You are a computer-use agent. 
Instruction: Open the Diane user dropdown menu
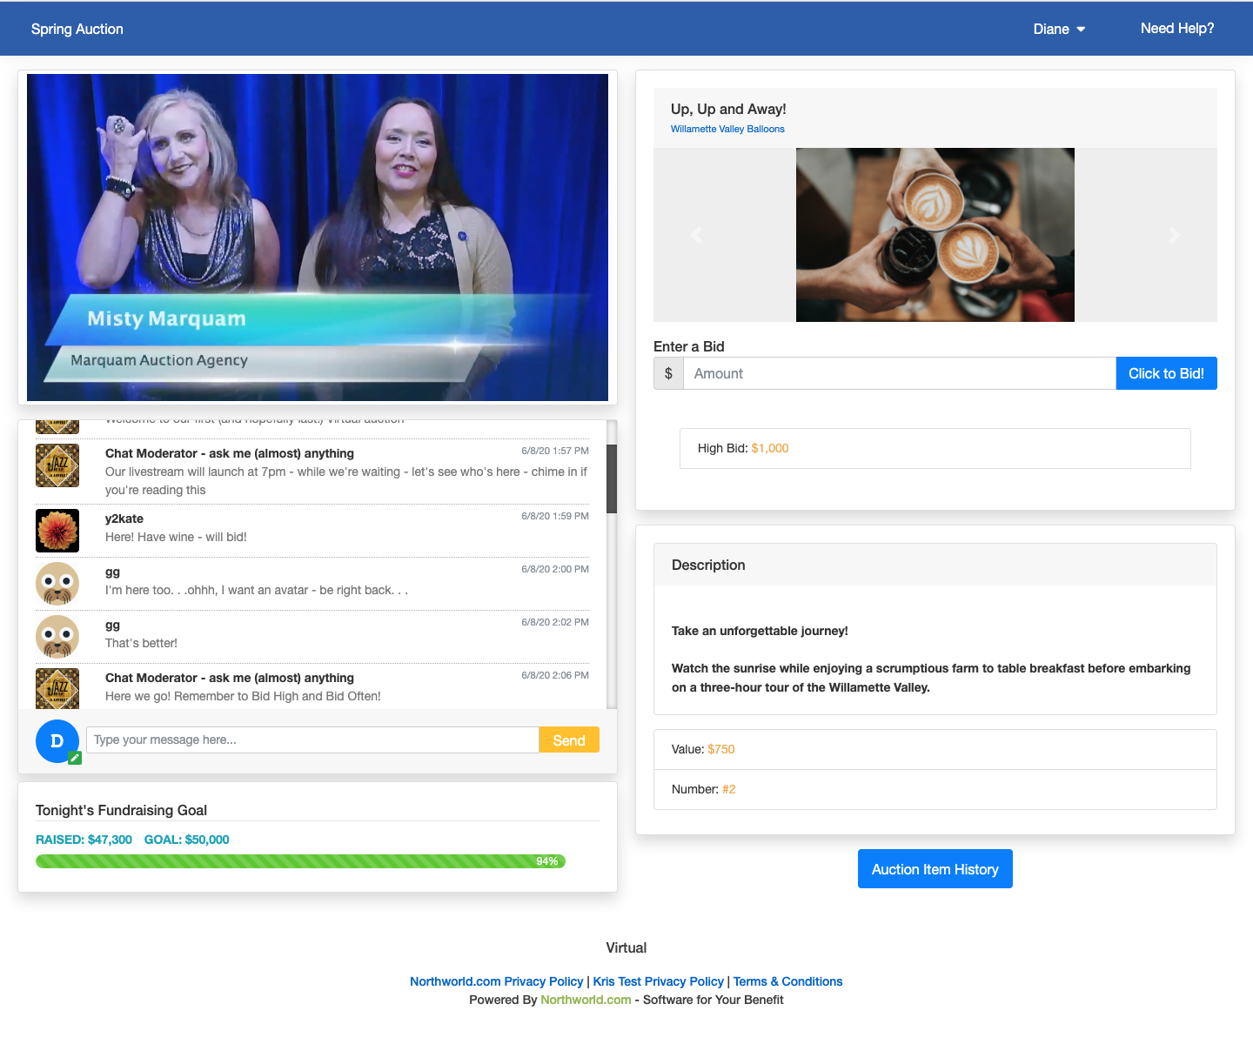(1059, 29)
